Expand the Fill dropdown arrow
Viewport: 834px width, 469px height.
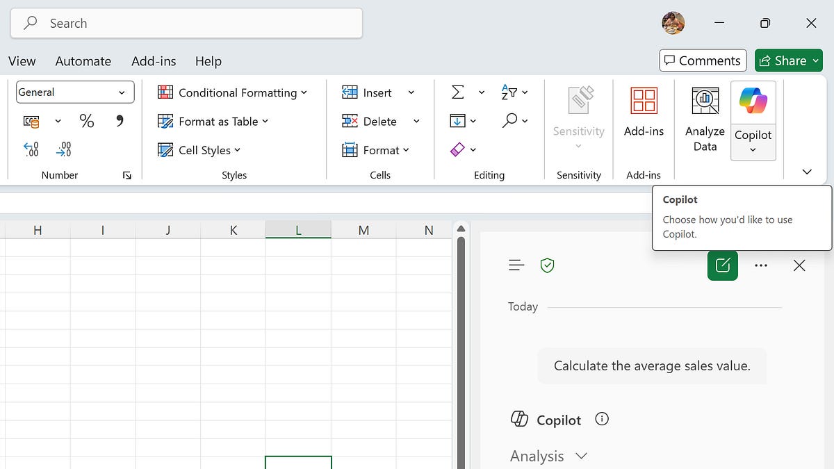[x=473, y=121]
